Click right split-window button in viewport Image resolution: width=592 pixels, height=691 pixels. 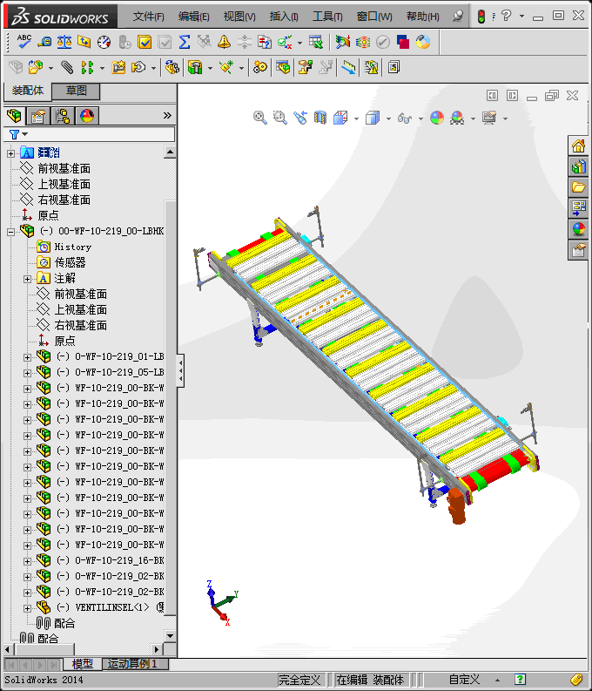pyautogui.click(x=512, y=95)
